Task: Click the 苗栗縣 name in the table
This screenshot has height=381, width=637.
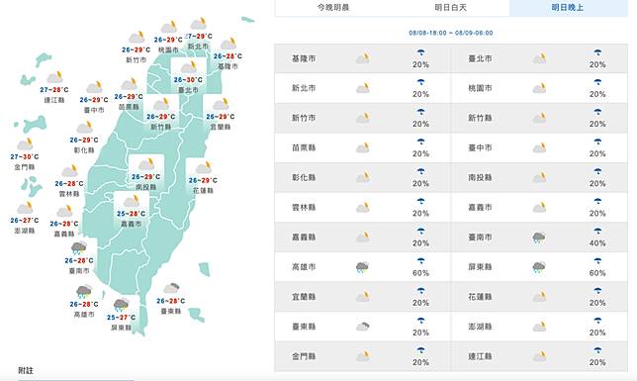Action: tap(304, 148)
